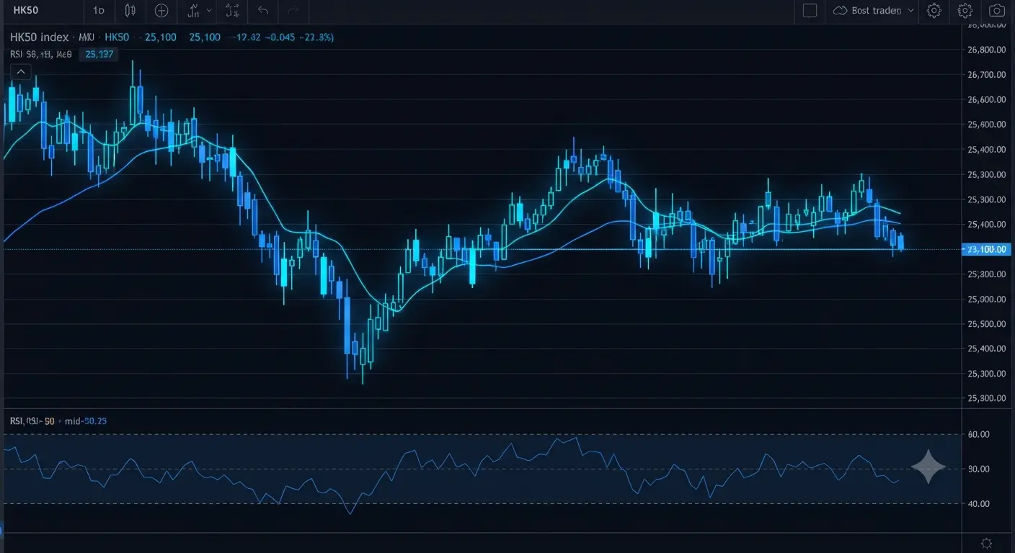Click the HK50 index legend title
1015x553 pixels.
(x=40, y=37)
